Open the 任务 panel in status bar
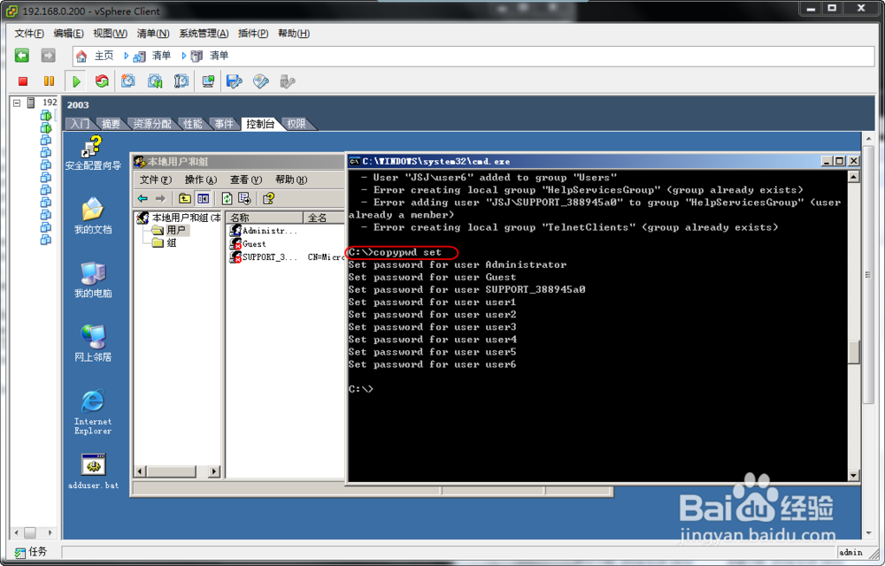 (32, 552)
